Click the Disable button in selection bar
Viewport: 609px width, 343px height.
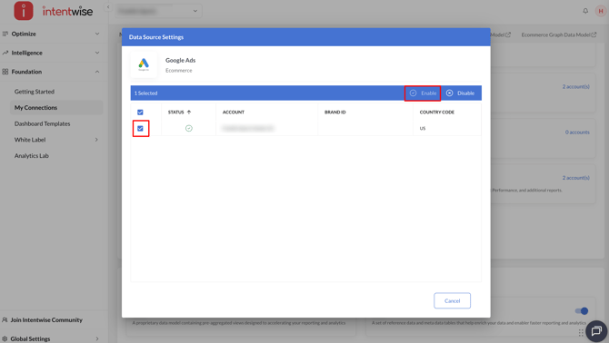(x=460, y=93)
